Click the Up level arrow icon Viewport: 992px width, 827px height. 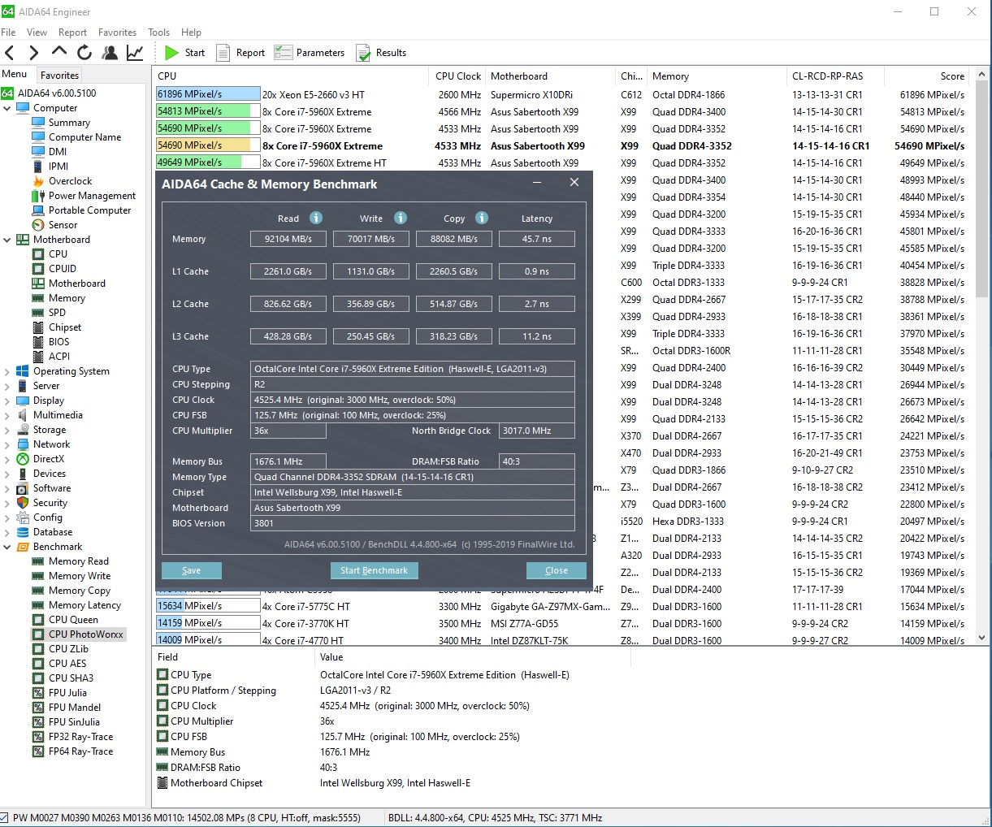tap(59, 52)
